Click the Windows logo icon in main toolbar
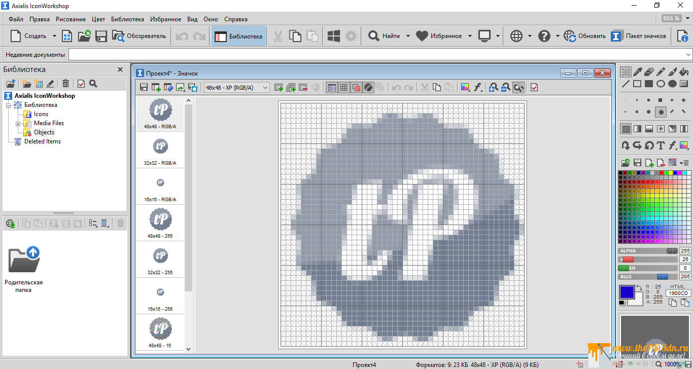The image size is (693, 369). pyautogui.click(x=333, y=36)
